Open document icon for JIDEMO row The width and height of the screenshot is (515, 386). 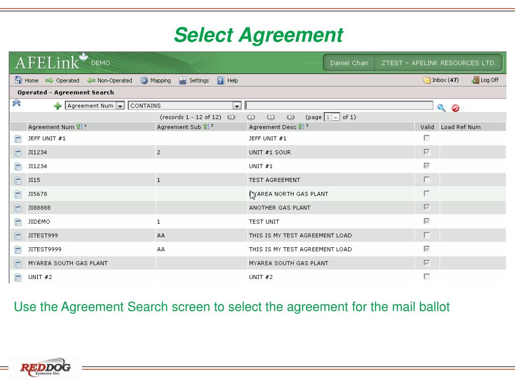(18, 222)
